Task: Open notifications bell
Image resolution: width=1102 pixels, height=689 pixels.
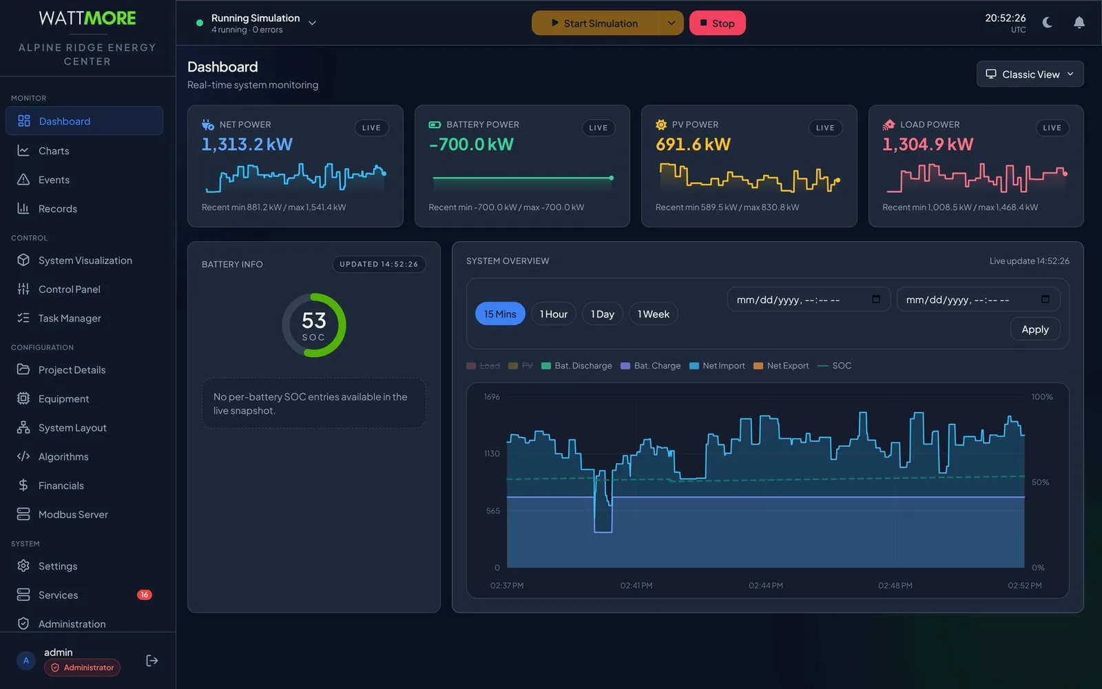Action: coord(1079,23)
